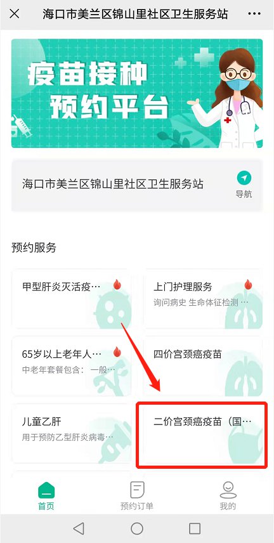Open the 我的 profile icon
This screenshot has height=543, width=274.
228,490
